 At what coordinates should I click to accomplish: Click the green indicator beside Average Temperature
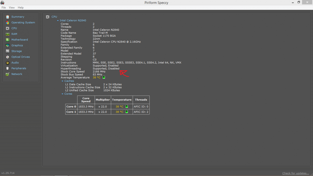104,77
